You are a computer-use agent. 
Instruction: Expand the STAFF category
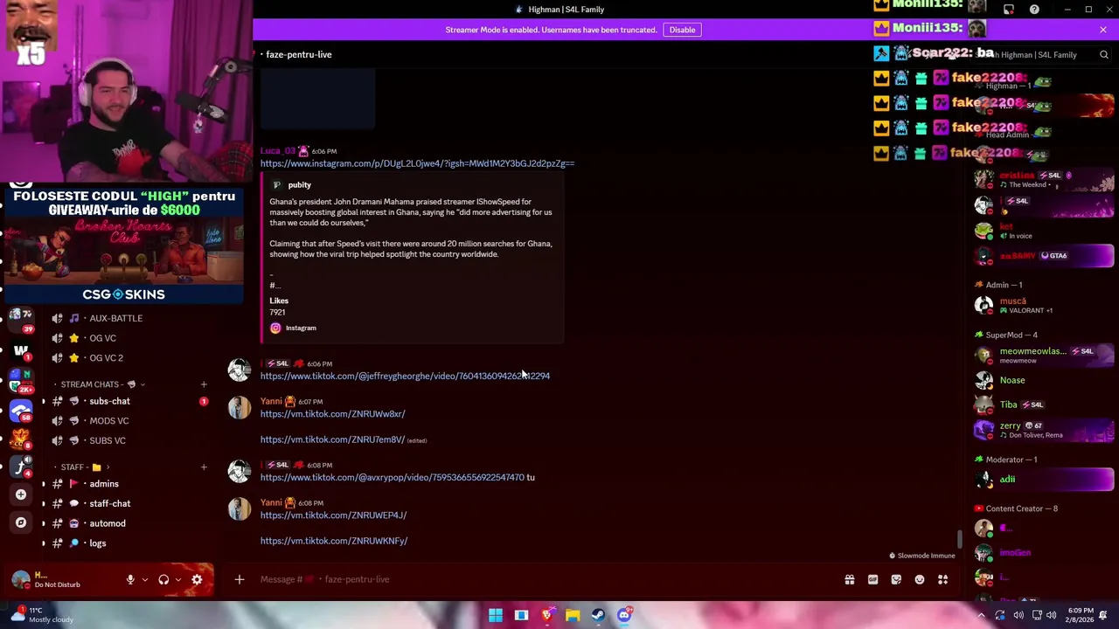point(86,467)
